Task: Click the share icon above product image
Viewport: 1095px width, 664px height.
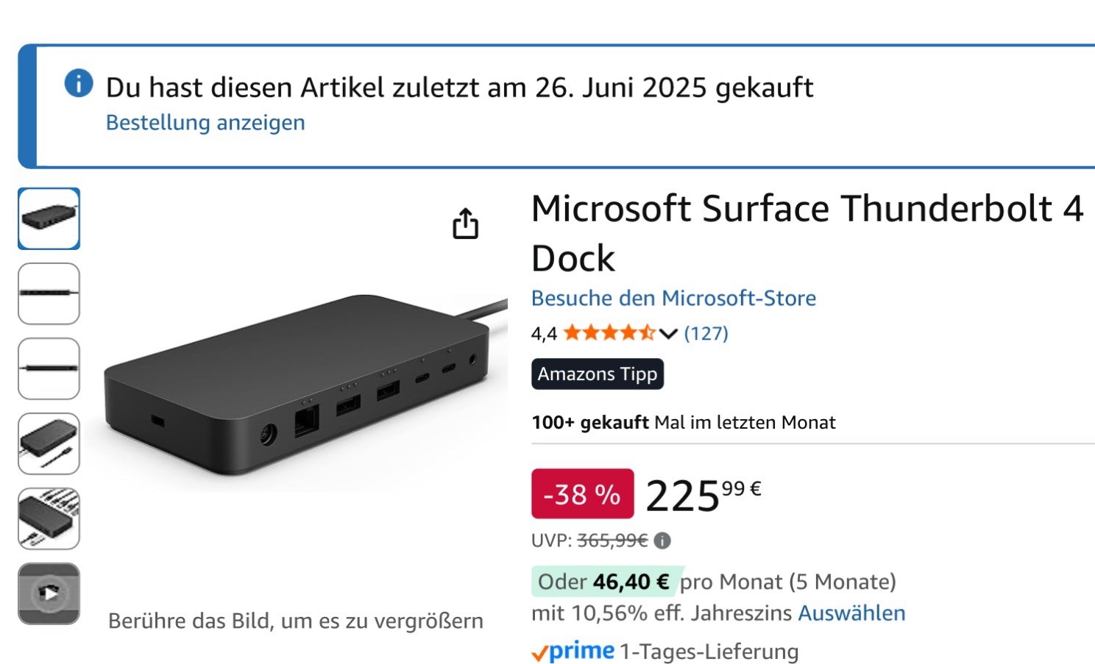Action: click(x=465, y=224)
